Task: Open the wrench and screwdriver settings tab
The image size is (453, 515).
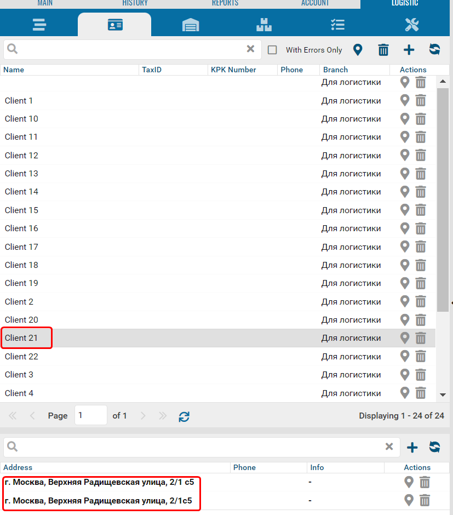Action: (411, 25)
